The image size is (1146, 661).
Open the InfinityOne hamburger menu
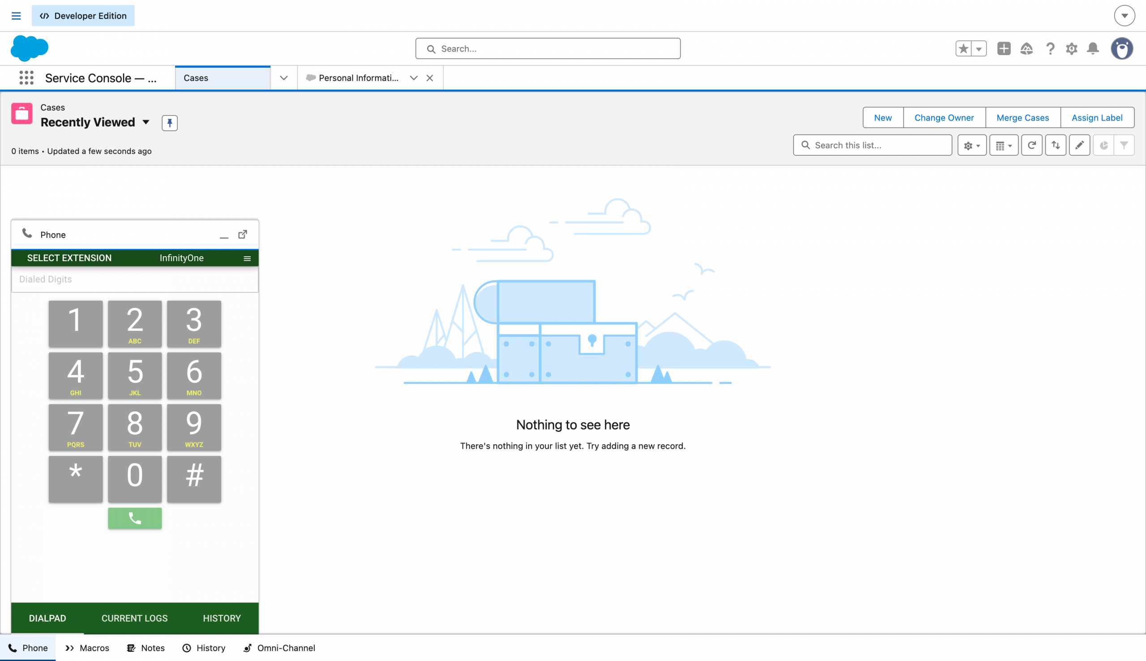247,258
